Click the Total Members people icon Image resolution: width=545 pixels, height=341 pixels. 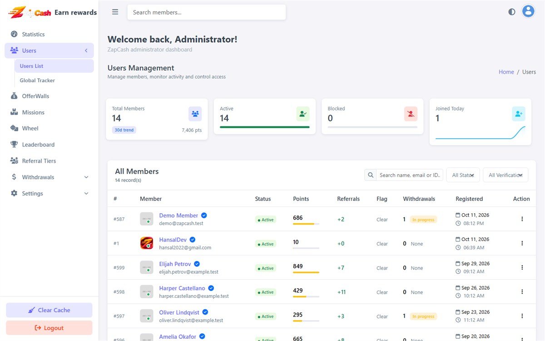point(195,114)
